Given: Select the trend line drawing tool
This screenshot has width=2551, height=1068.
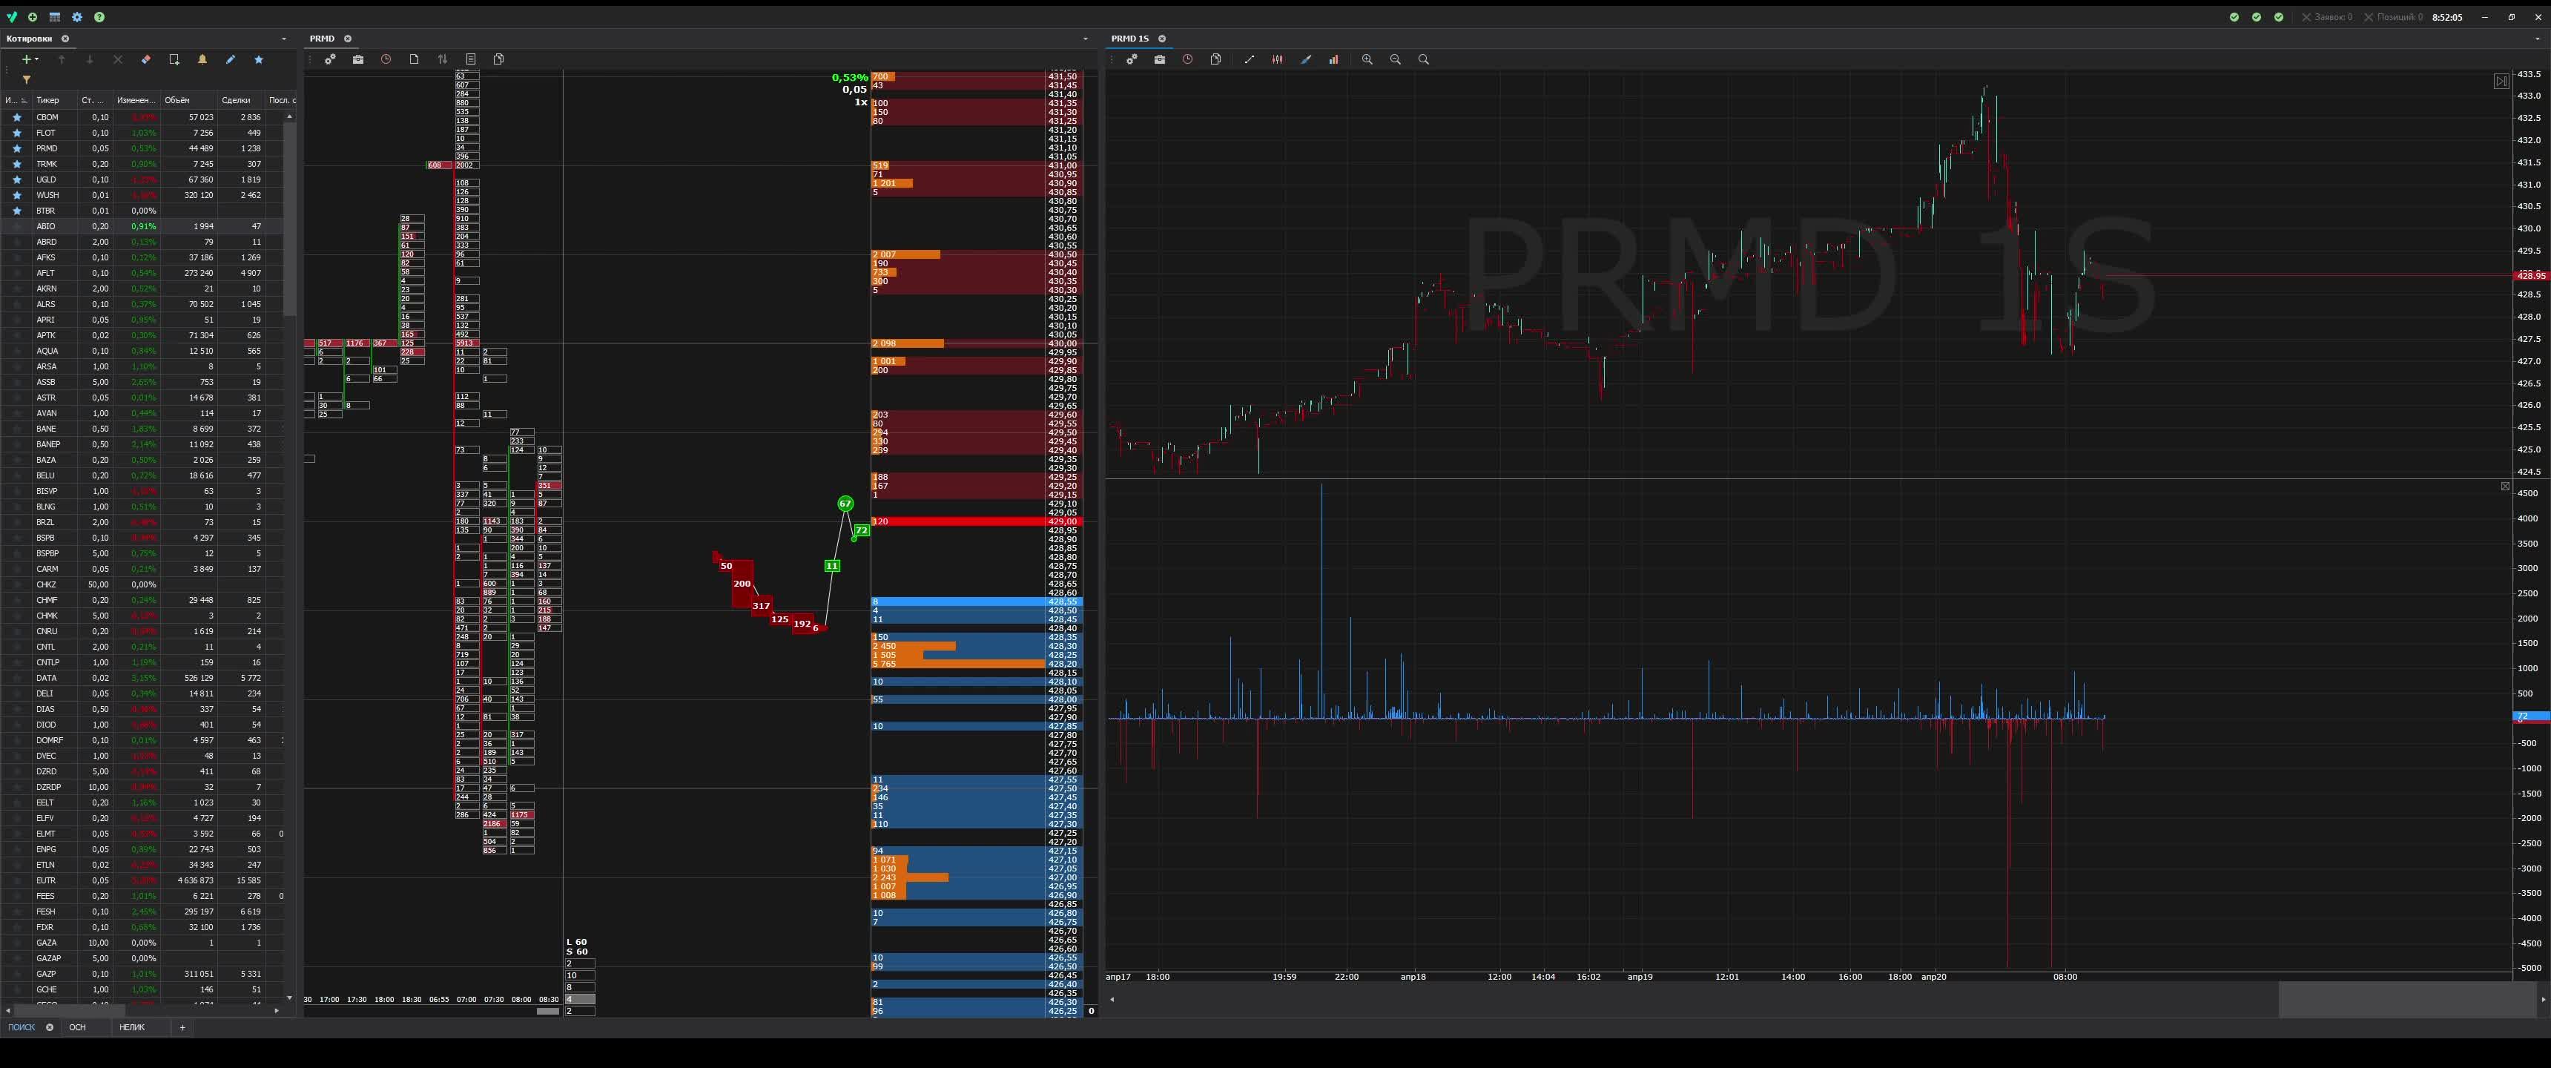Looking at the screenshot, I should point(1249,59).
